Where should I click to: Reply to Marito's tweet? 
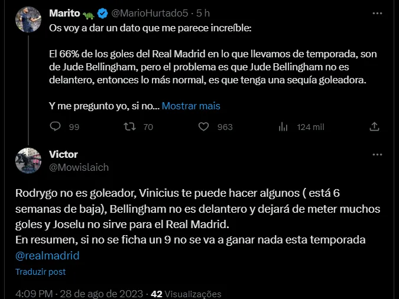[x=55, y=126]
